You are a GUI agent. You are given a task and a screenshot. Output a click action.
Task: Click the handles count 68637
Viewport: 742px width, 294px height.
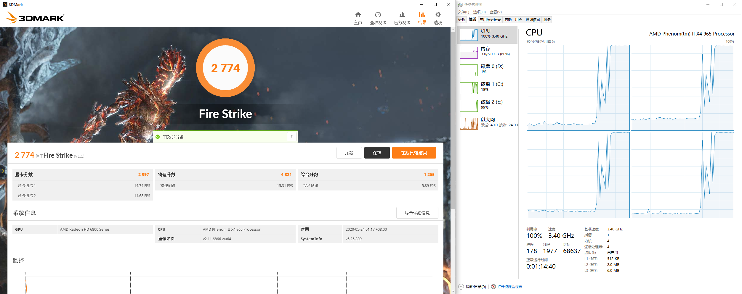pyautogui.click(x=572, y=251)
